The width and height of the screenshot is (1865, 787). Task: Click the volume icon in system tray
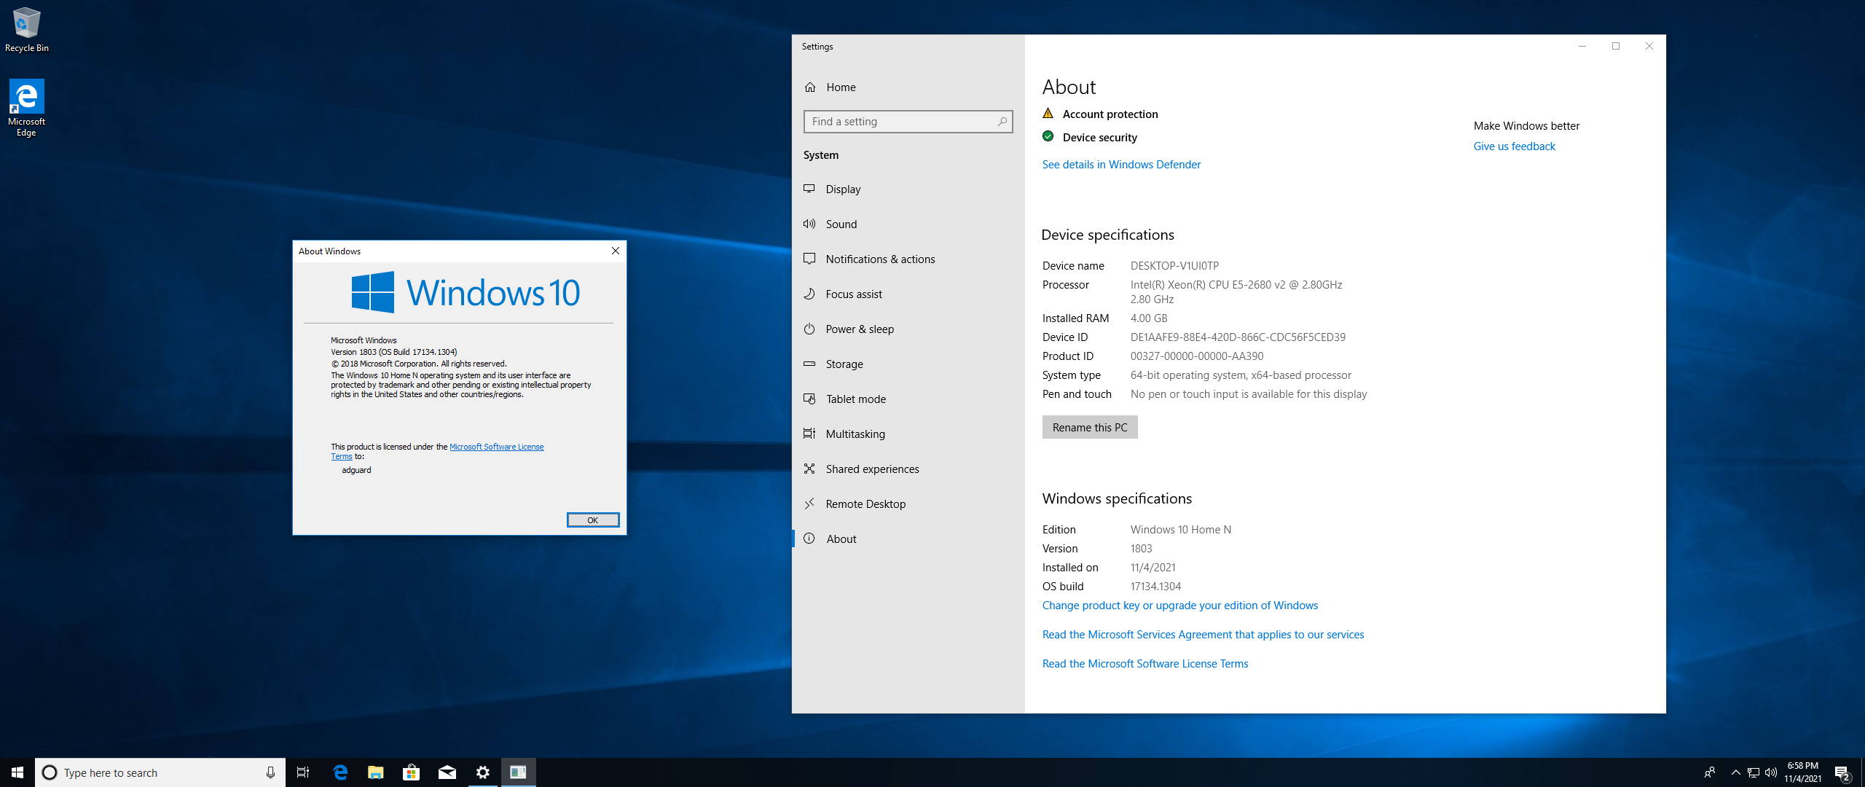coord(1771,772)
